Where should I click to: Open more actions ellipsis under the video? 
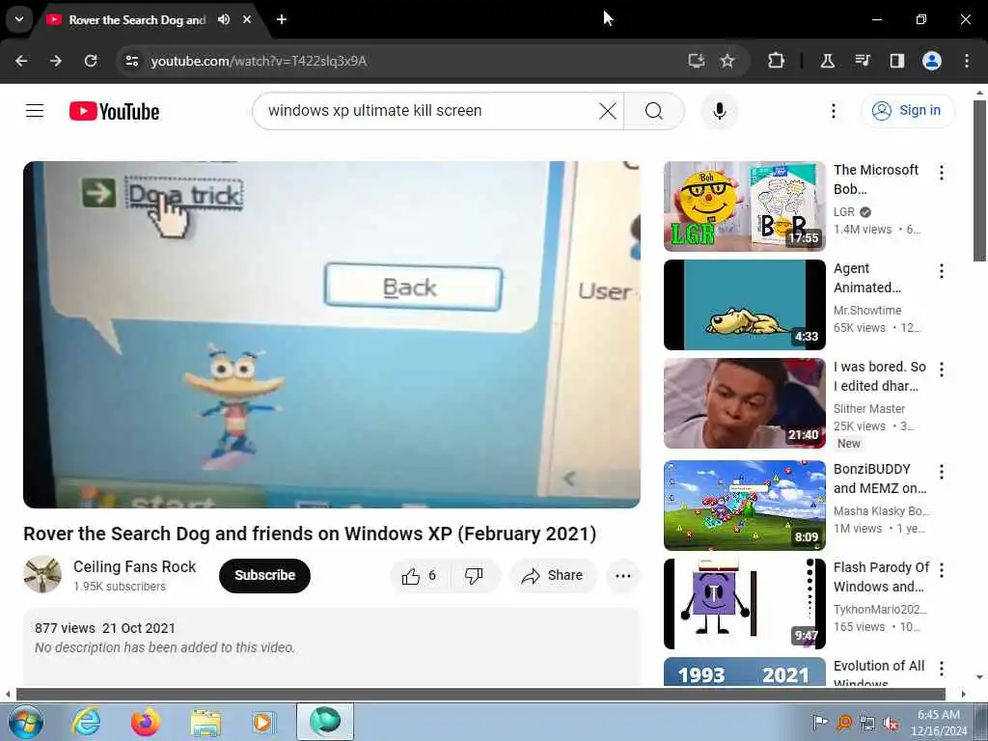(x=622, y=575)
